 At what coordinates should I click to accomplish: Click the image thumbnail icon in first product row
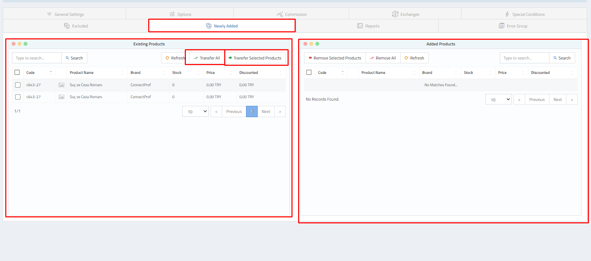point(61,85)
